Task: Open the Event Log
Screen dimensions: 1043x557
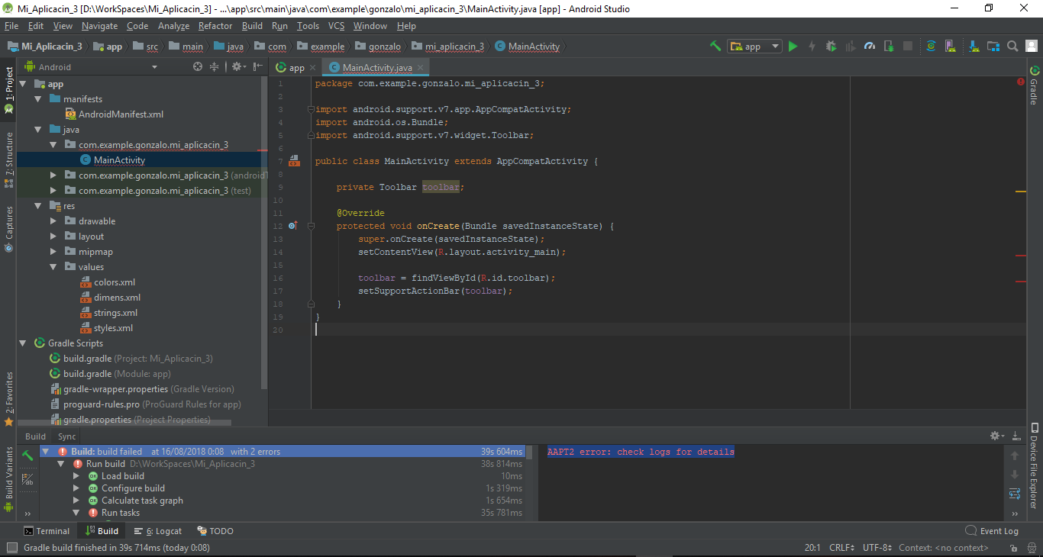Action: [x=992, y=531]
